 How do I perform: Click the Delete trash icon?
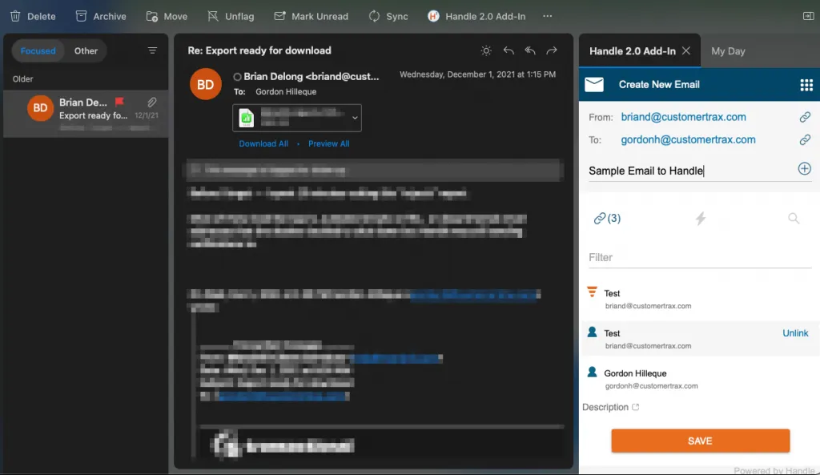coord(16,16)
